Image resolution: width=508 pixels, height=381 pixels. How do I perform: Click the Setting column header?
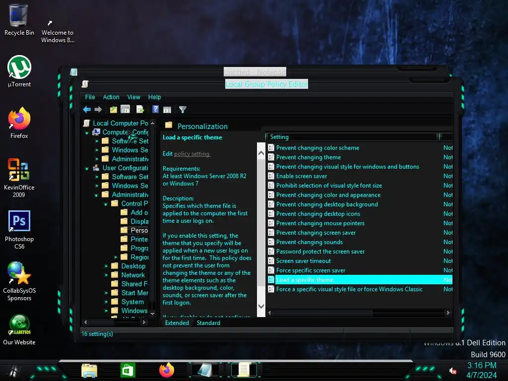(x=352, y=137)
